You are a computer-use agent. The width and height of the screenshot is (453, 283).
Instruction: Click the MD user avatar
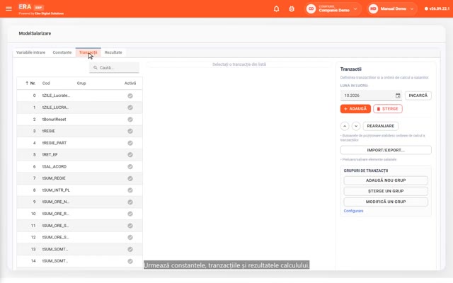click(x=373, y=8)
